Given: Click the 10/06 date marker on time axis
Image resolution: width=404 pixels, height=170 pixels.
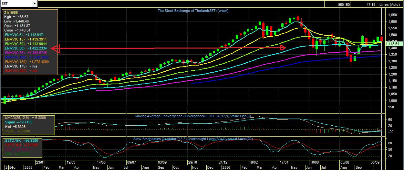Looking at the screenshot, I should click(314, 163).
